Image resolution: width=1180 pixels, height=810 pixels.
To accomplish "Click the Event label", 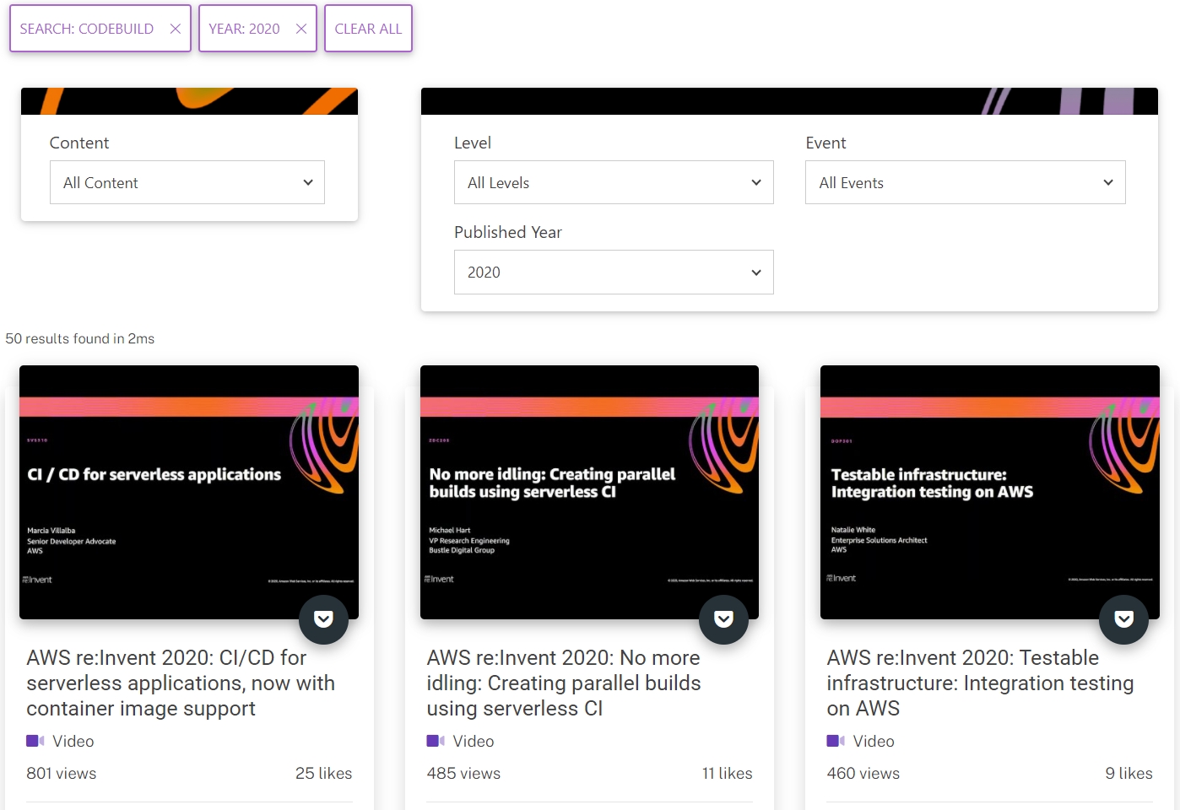I will (825, 143).
